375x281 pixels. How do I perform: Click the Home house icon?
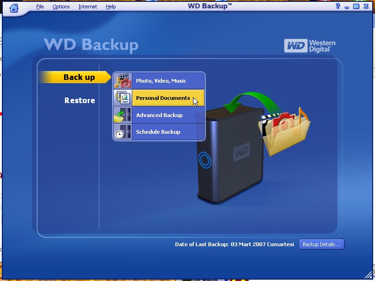(14, 7)
